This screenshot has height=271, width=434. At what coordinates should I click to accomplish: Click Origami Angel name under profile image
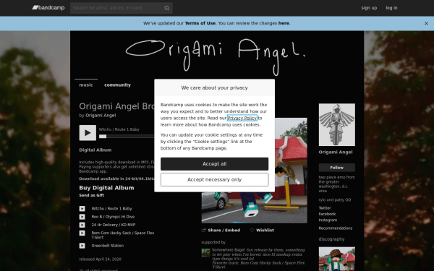[x=336, y=152]
